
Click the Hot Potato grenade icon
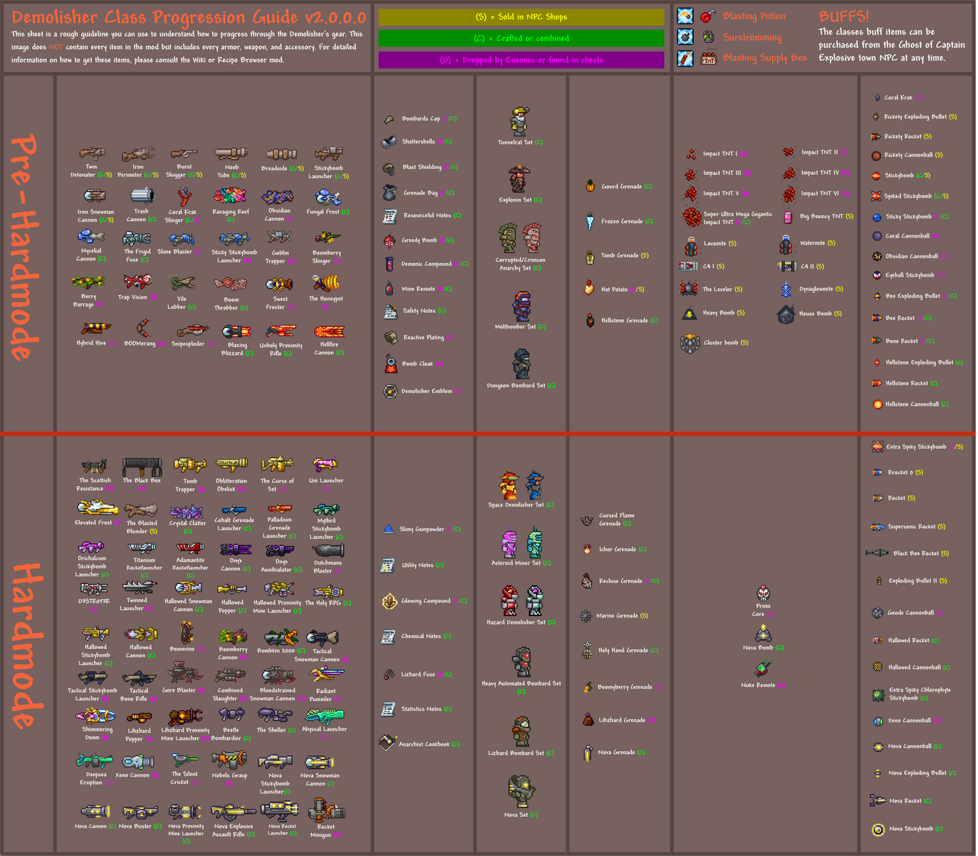click(588, 288)
